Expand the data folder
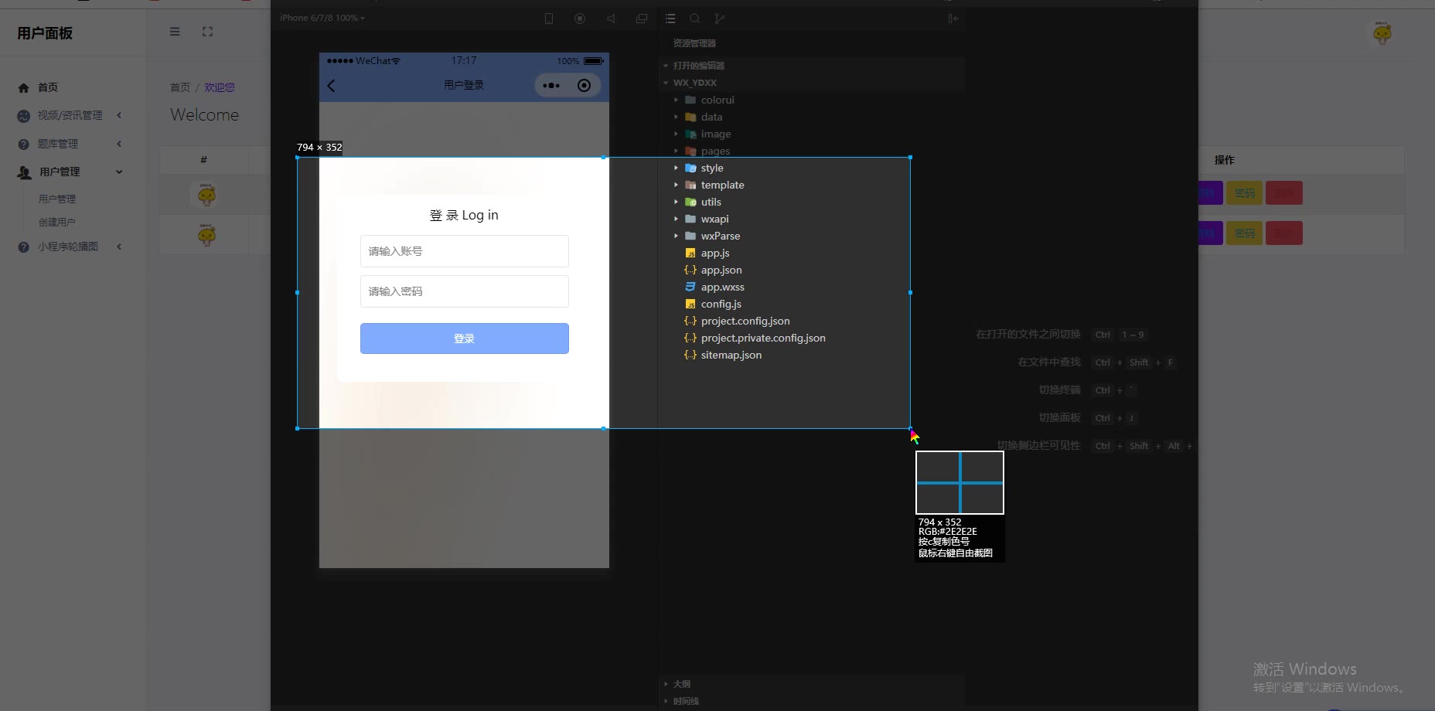 tap(676, 117)
